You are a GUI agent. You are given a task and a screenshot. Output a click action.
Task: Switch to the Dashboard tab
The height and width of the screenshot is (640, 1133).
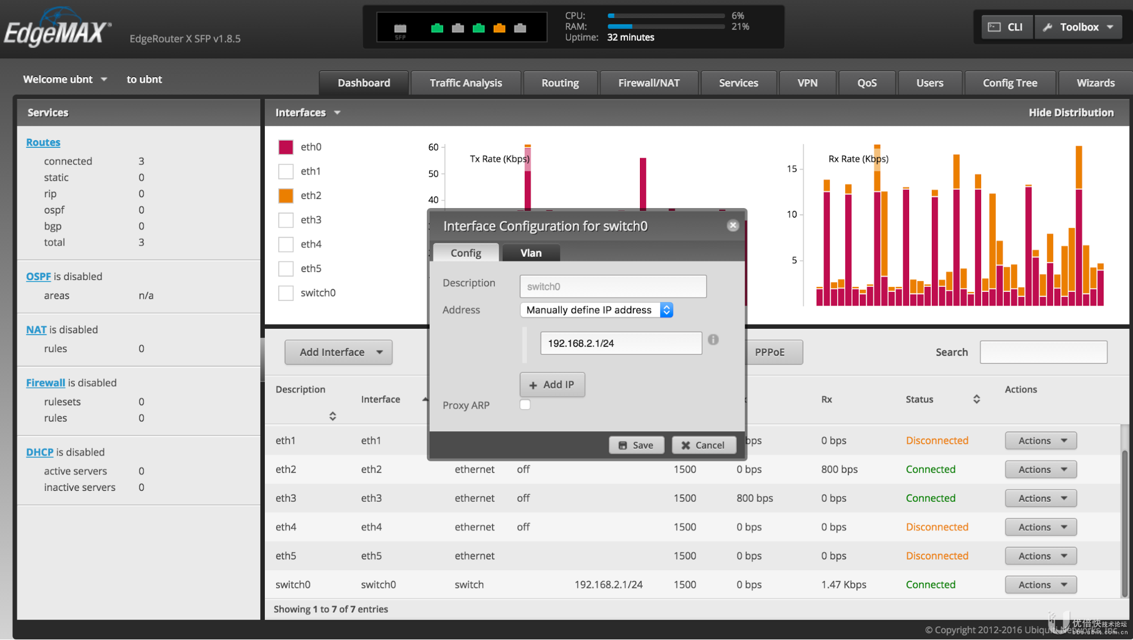click(364, 83)
